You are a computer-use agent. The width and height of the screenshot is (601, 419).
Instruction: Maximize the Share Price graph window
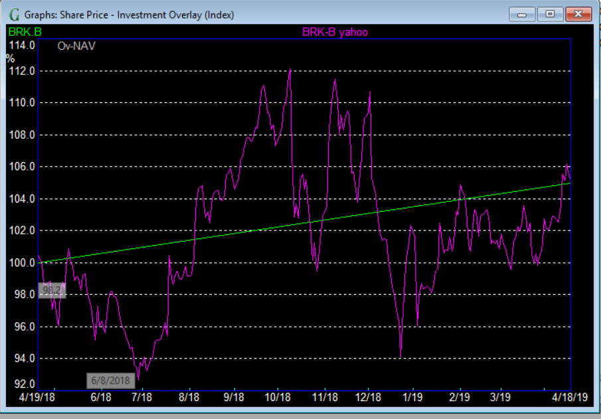point(550,15)
